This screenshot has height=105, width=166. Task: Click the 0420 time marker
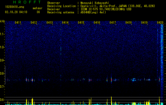tap(160, 23)
